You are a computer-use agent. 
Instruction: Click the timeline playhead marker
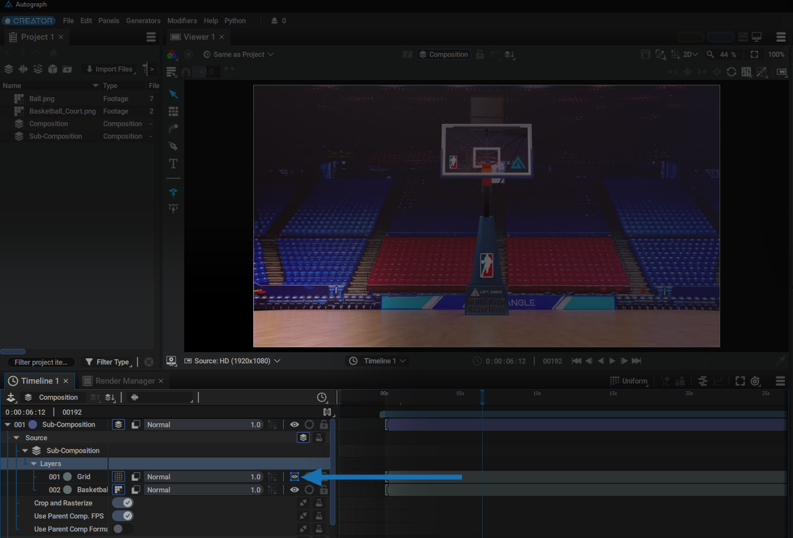coord(482,397)
